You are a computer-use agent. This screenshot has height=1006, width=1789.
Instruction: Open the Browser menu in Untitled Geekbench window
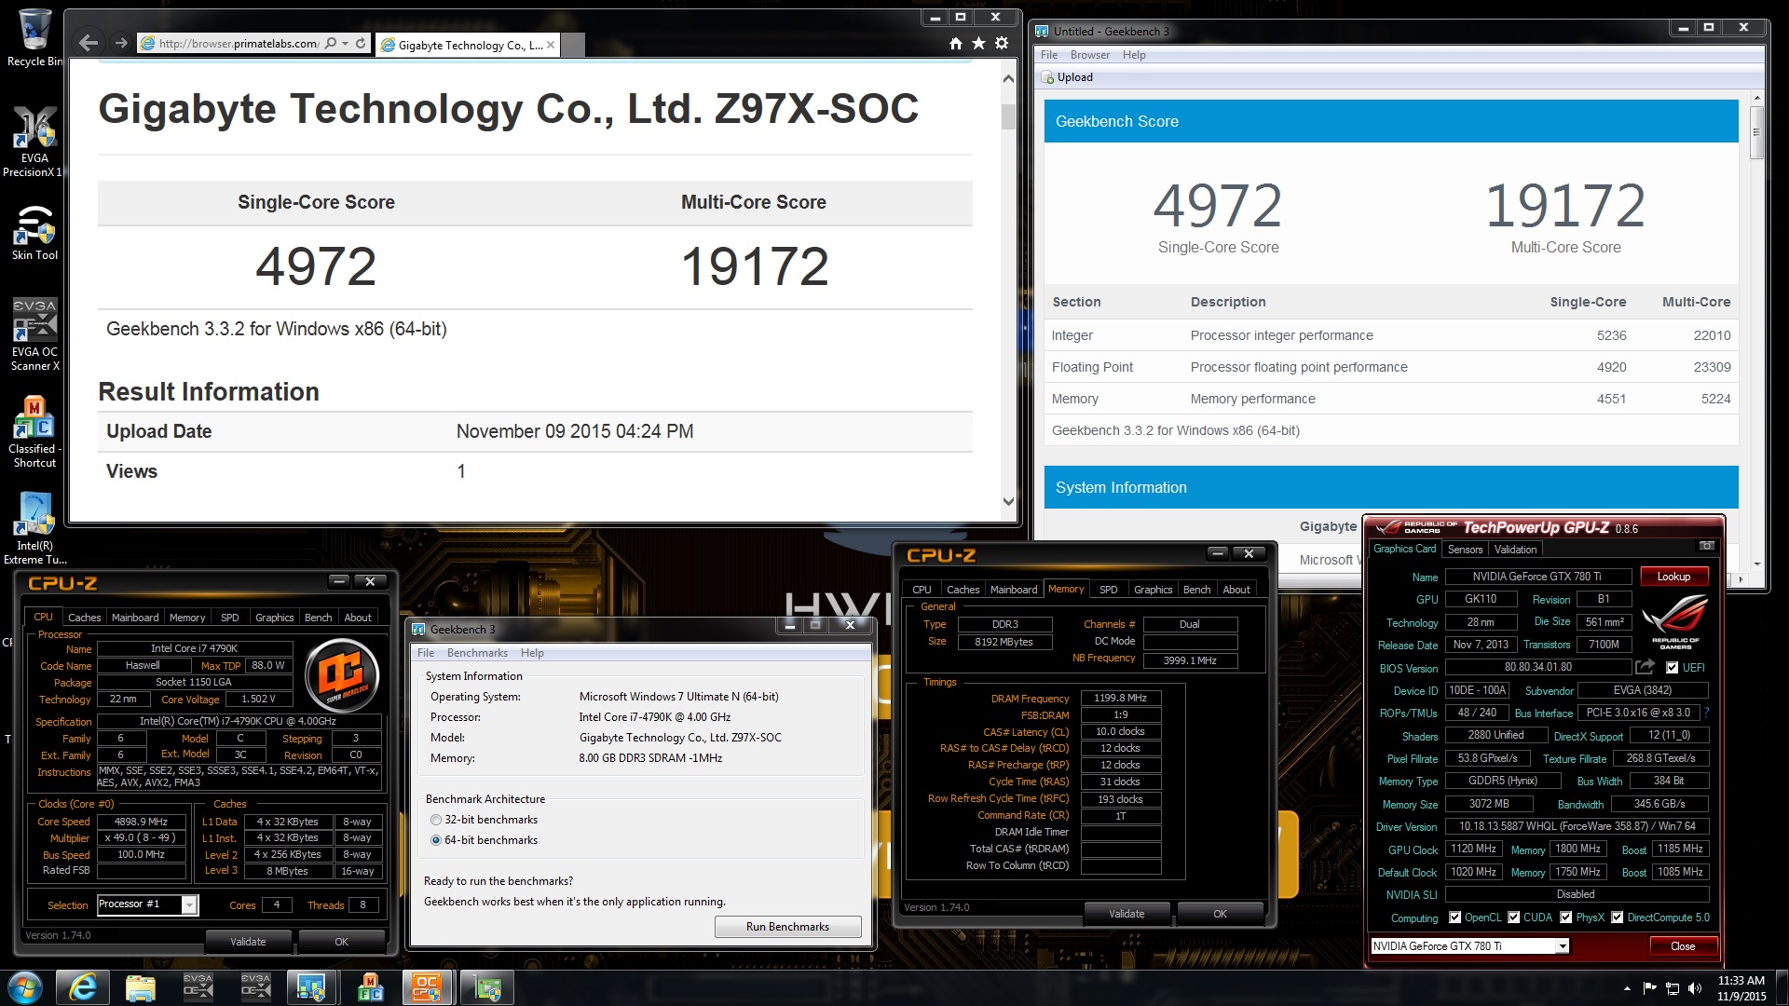1089,55
